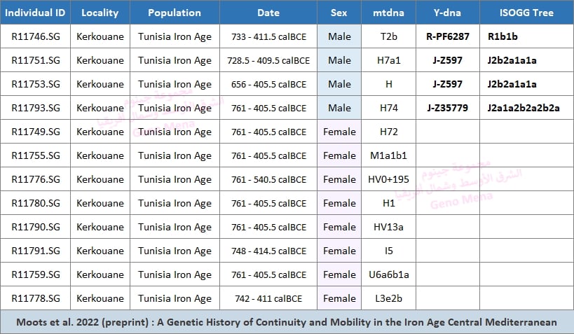Click Kerkouane in the R11746.SG row
The image size is (574, 334).
tap(100, 36)
